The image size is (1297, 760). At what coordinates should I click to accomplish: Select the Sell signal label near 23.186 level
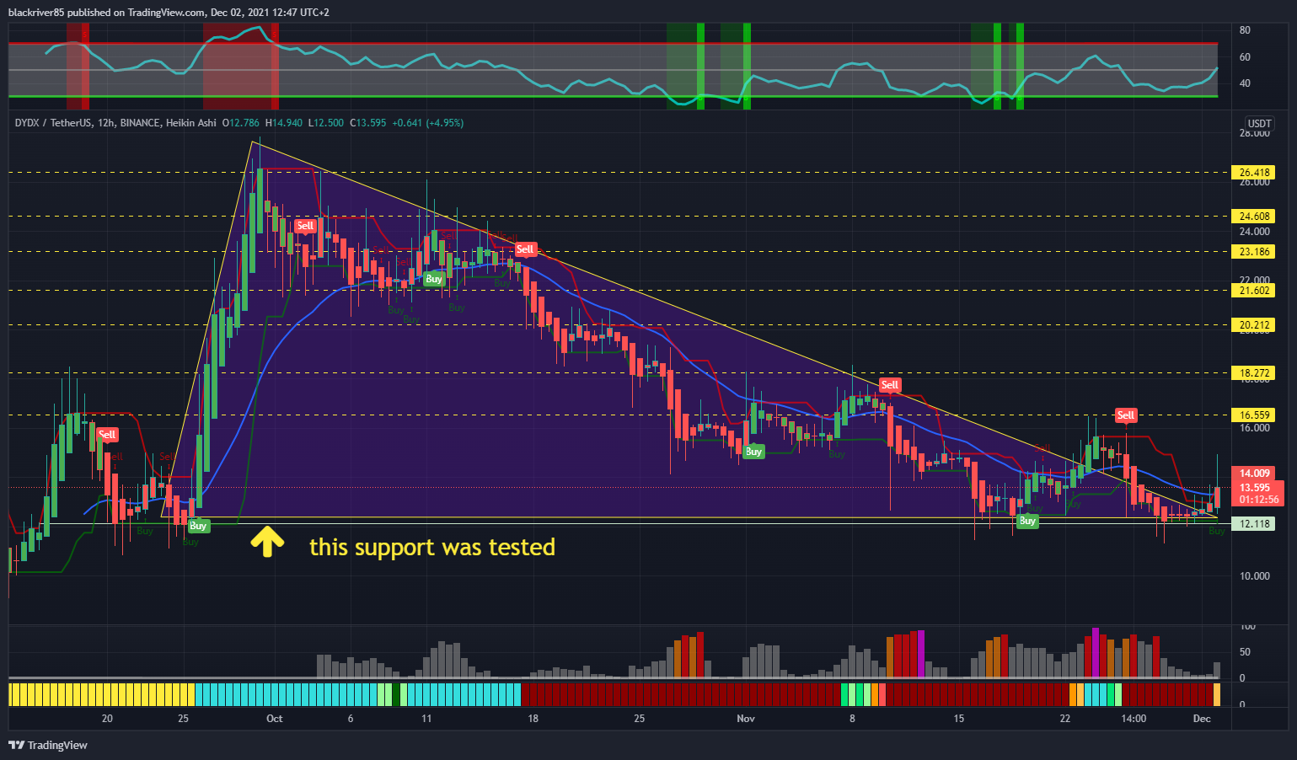point(525,249)
